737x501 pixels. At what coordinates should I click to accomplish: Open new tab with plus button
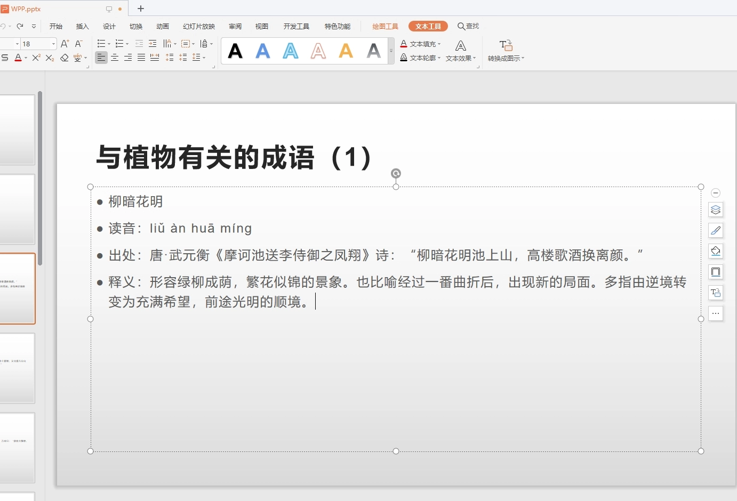(x=141, y=9)
